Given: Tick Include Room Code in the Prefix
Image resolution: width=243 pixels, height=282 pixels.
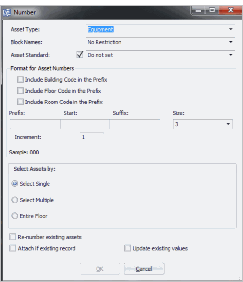Looking at the screenshot, I should coord(20,102).
